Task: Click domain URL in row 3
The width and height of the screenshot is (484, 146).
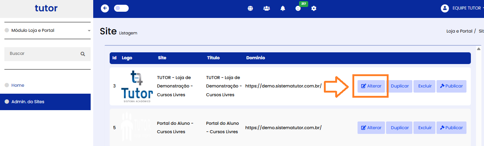Action: [x=283, y=86]
